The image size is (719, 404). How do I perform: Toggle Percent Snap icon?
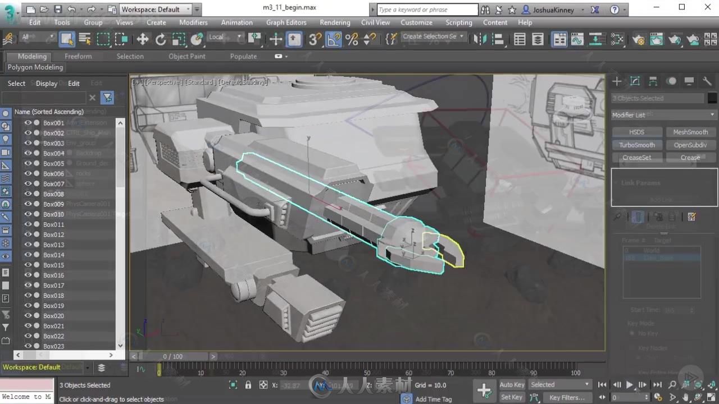352,39
